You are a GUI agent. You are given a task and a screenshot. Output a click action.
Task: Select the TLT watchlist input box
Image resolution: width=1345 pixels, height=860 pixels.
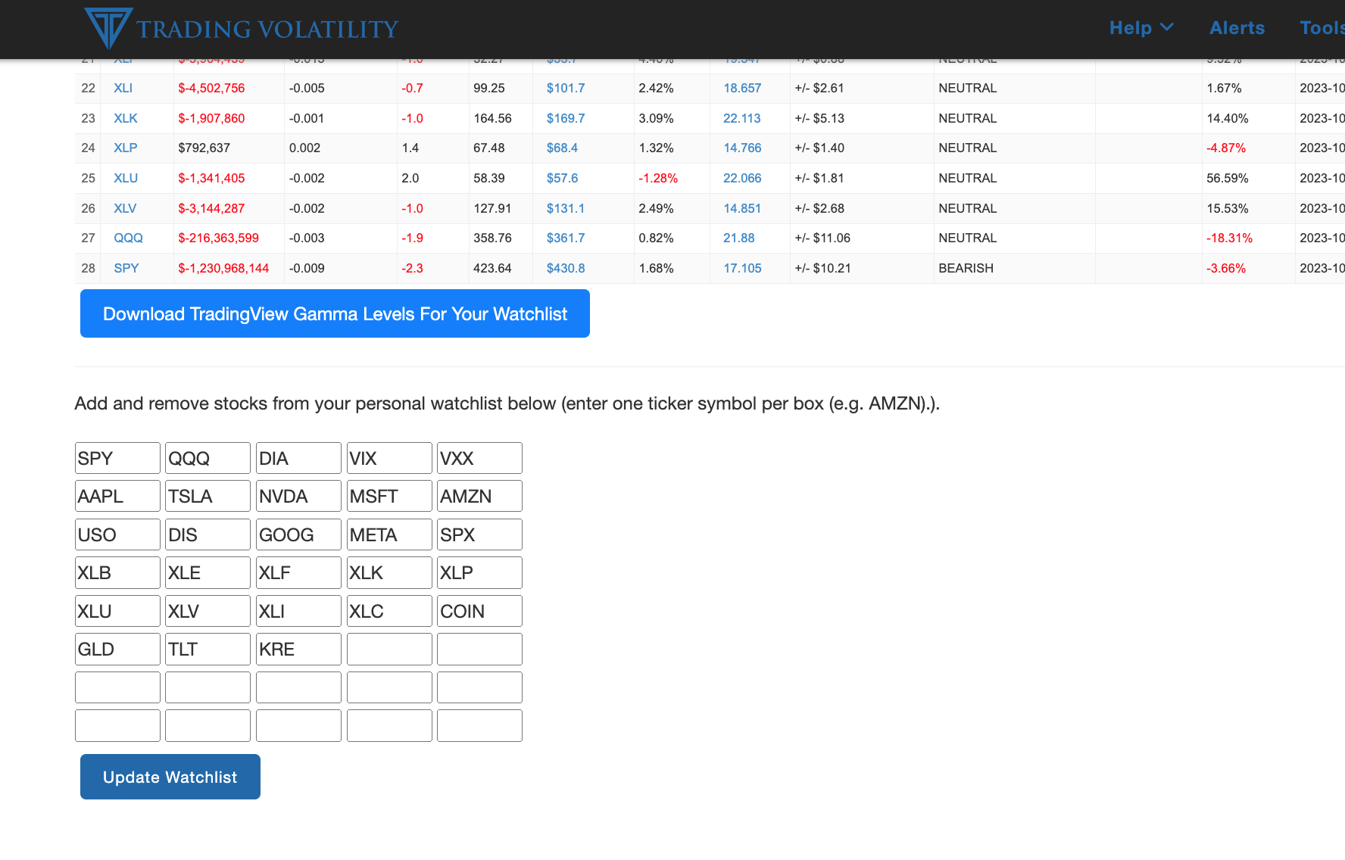coord(208,649)
